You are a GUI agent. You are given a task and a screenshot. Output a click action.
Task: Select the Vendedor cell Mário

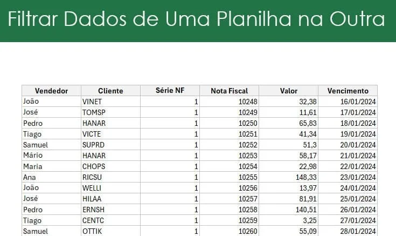point(52,156)
